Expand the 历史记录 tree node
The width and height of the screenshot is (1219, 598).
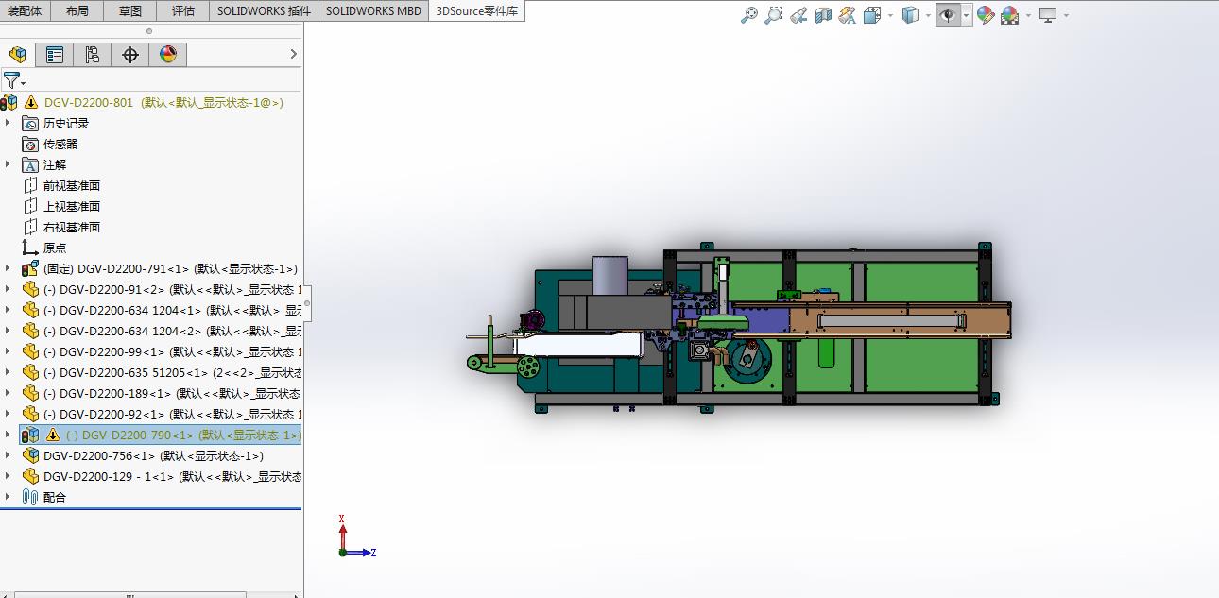pos(8,123)
